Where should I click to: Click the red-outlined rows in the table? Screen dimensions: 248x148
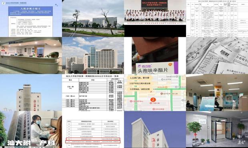point(93,140)
